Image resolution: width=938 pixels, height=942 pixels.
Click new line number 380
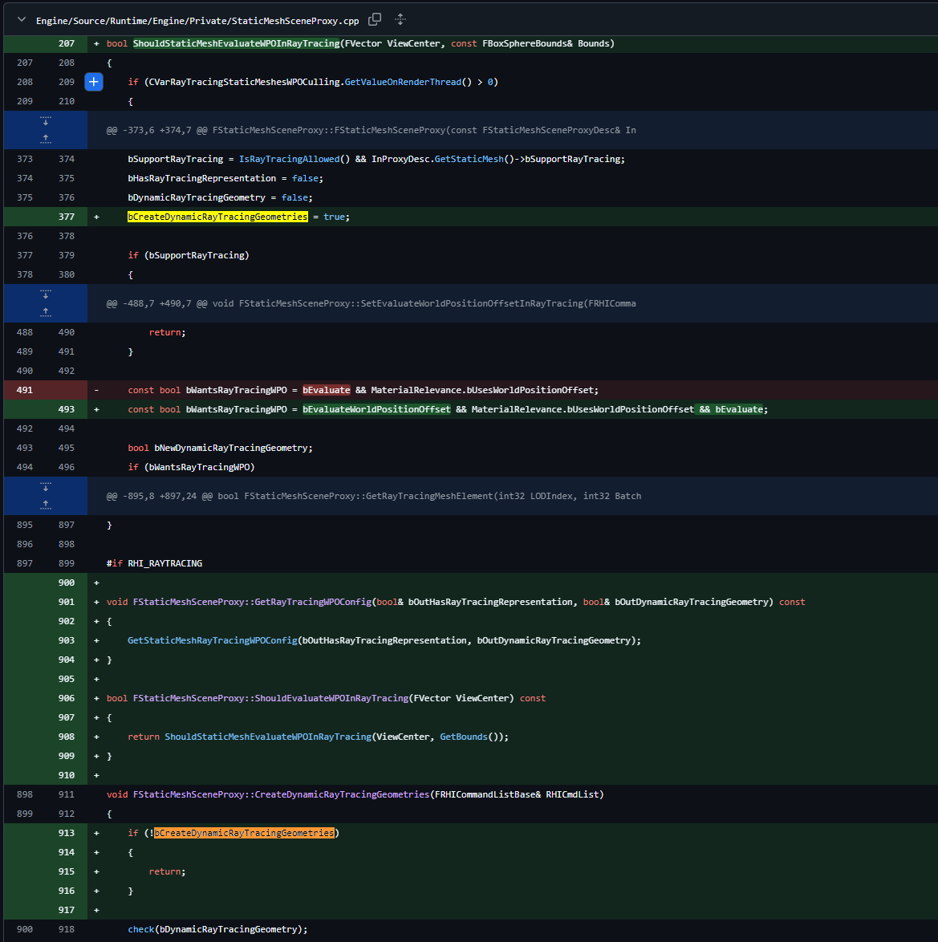(67, 274)
